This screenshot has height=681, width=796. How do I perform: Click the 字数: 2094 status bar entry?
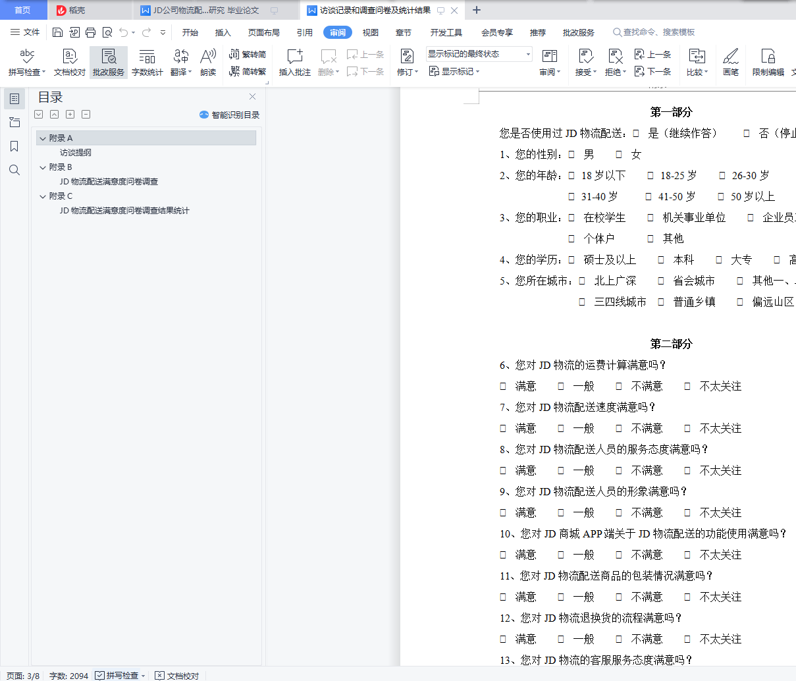(x=68, y=676)
